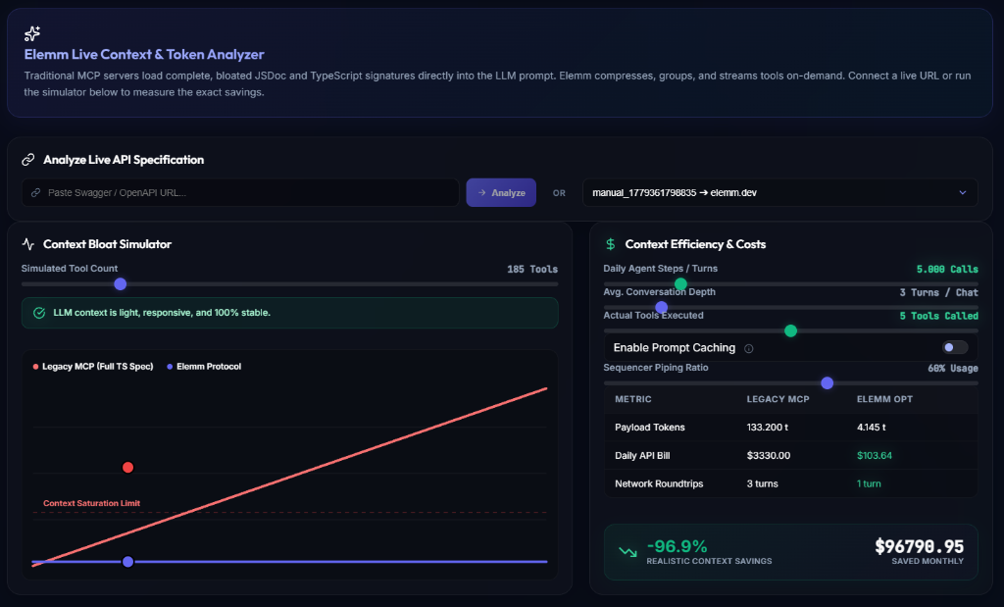This screenshot has width=1004, height=607.
Task: Click the Elemm Protocol legend entry
Action: pyautogui.click(x=204, y=366)
